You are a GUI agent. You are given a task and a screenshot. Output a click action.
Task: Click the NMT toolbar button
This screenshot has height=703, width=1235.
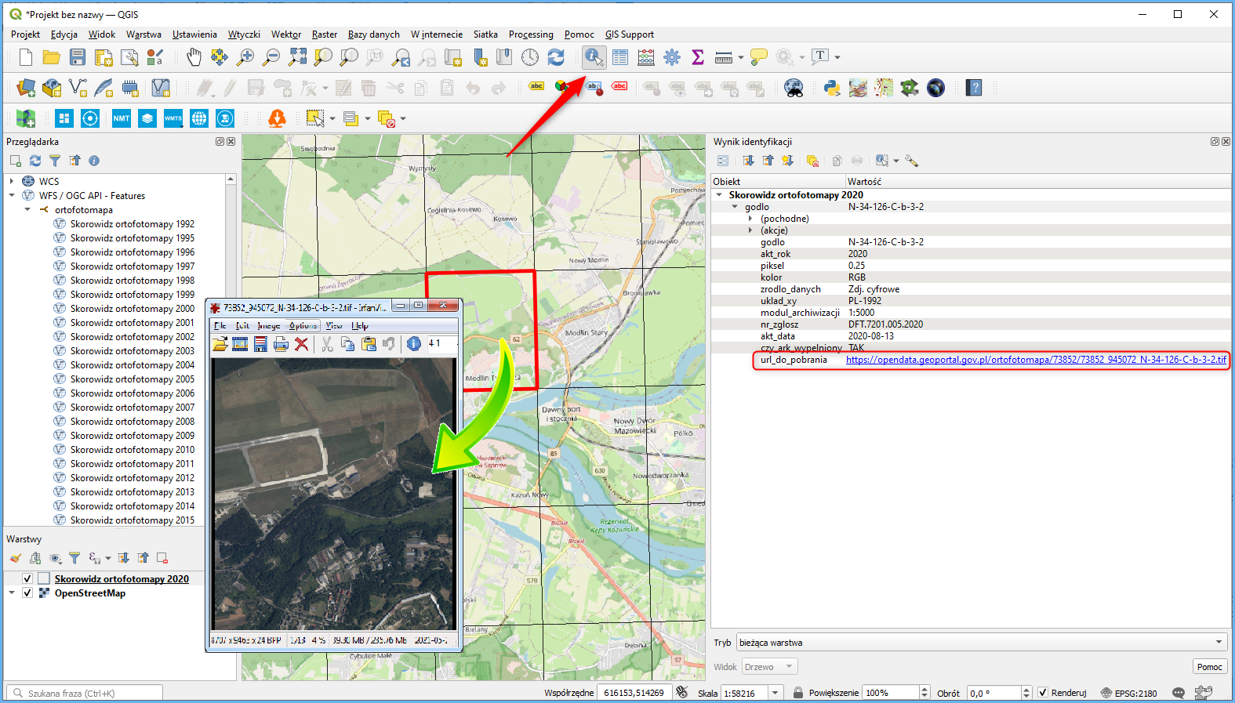click(x=122, y=118)
